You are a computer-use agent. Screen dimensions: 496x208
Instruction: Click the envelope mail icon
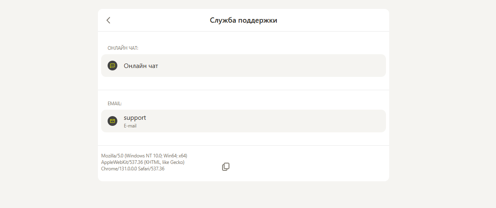[112, 121]
